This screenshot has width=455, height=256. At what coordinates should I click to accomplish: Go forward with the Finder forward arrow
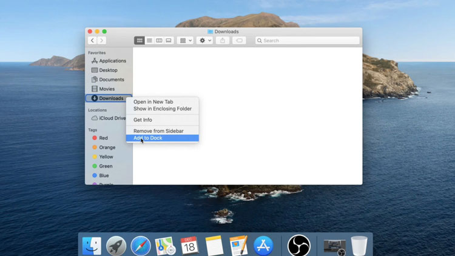coord(101,41)
